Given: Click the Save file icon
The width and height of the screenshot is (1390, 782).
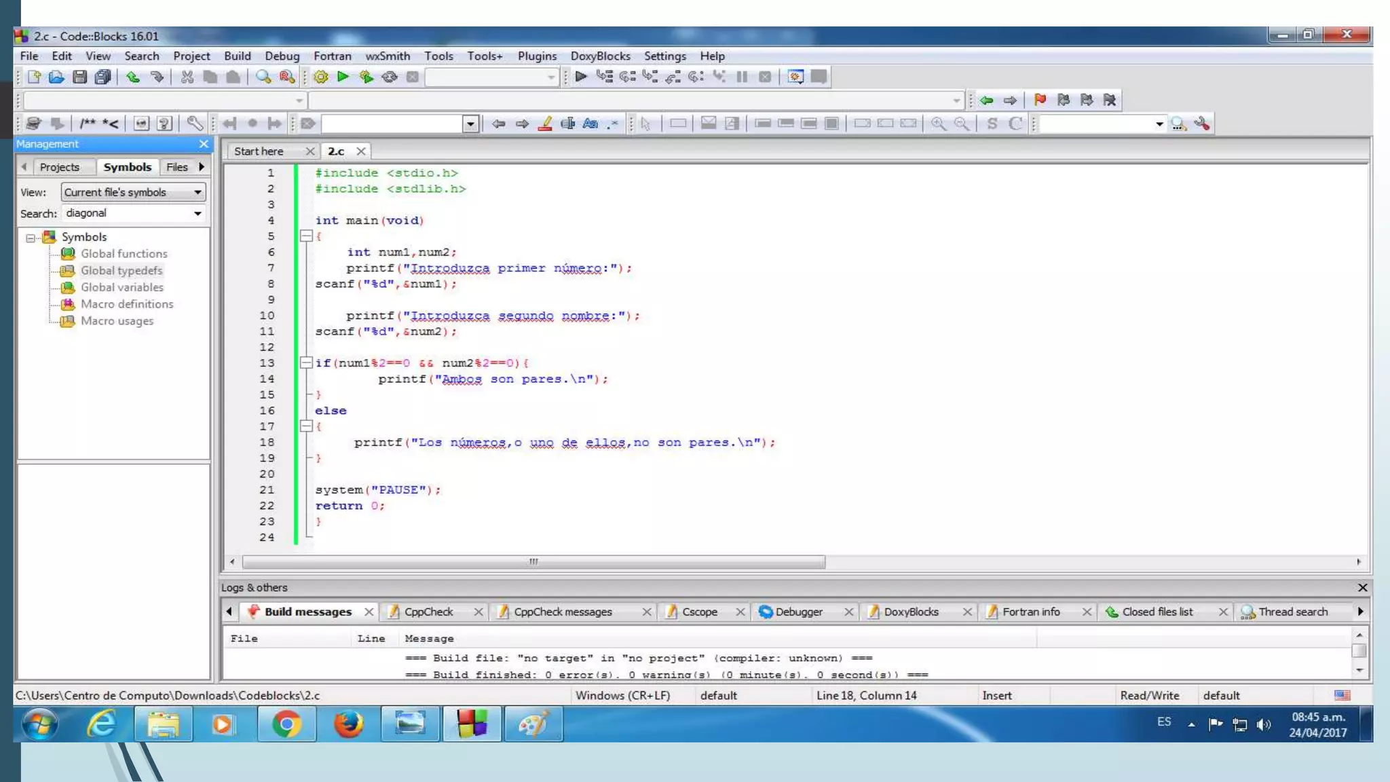Looking at the screenshot, I should [80, 77].
